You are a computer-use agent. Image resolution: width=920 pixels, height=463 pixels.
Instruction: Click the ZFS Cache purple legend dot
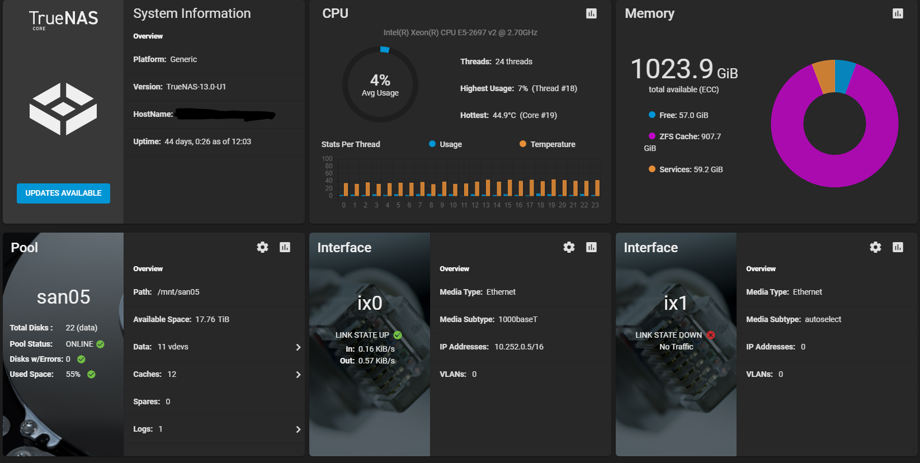click(652, 136)
